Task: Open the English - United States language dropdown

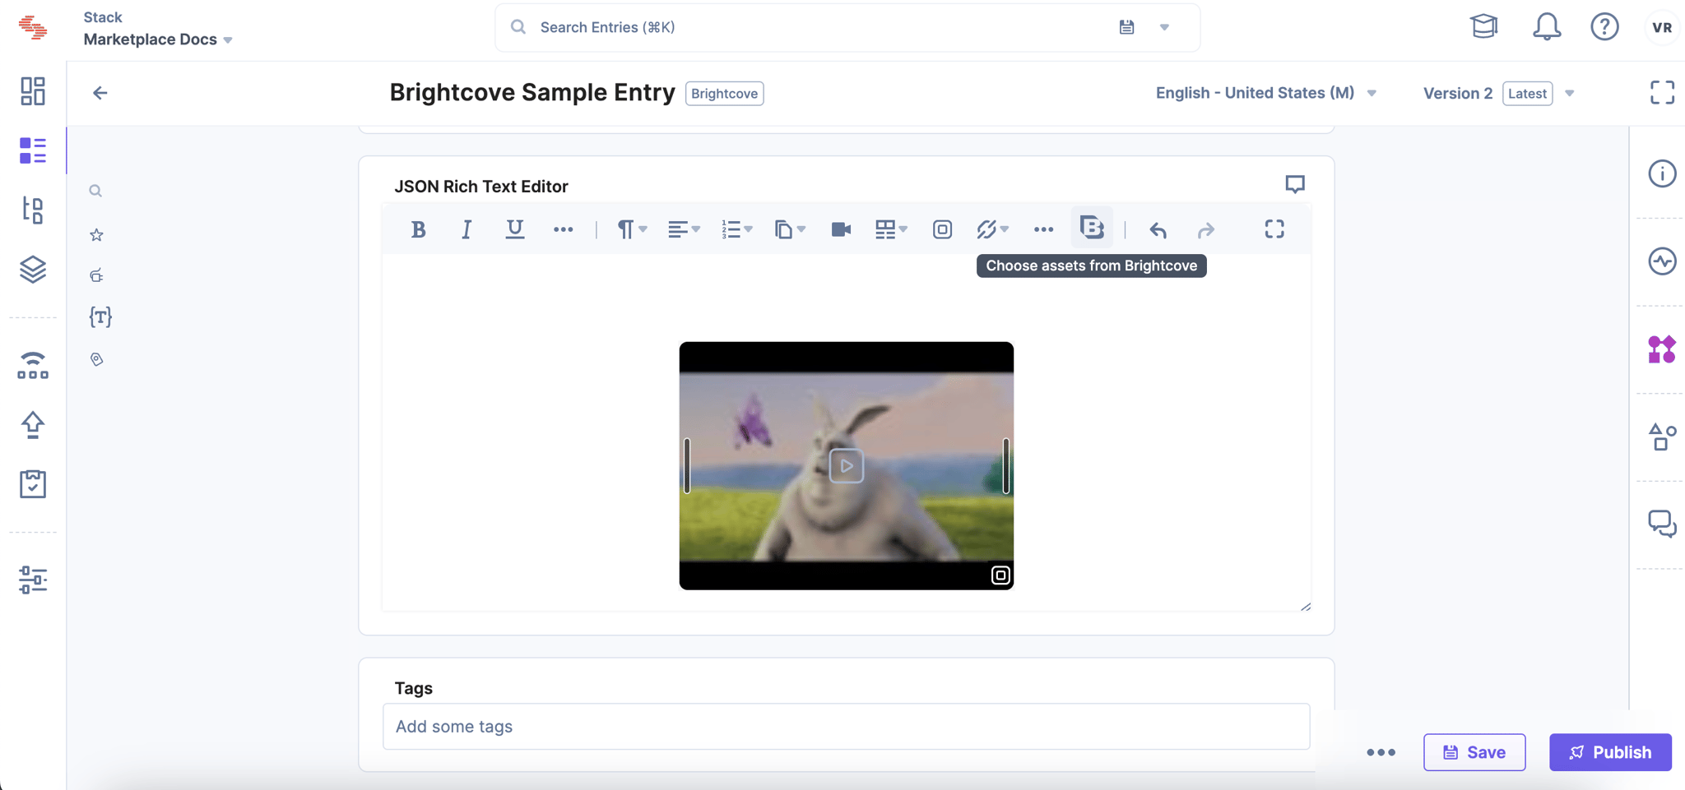Action: click(1266, 93)
